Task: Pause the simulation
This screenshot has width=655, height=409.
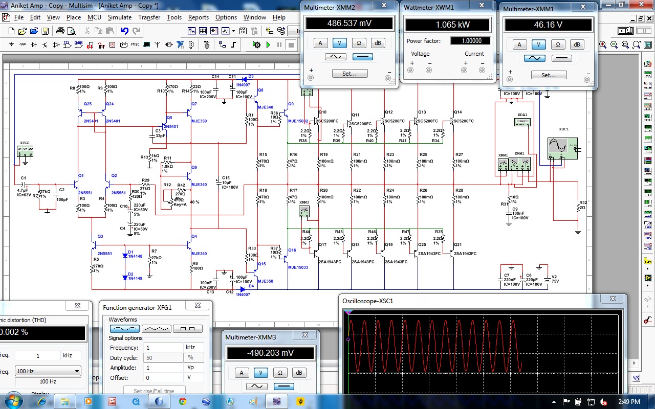Action: (x=279, y=44)
